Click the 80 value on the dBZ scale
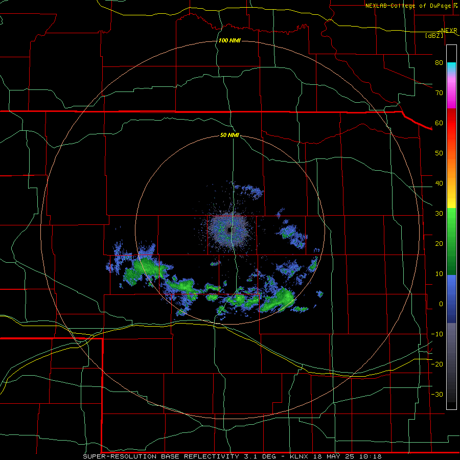Image resolution: width=460 pixels, height=460 pixels. [x=439, y=62]
